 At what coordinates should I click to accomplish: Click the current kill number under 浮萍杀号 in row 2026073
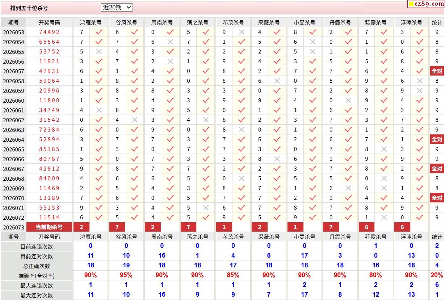(x=402, y=227)
